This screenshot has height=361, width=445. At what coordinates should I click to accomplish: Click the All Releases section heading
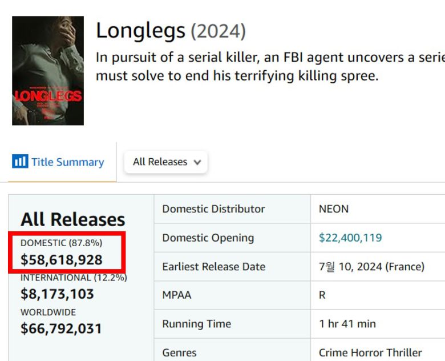[x=72, y=219]
